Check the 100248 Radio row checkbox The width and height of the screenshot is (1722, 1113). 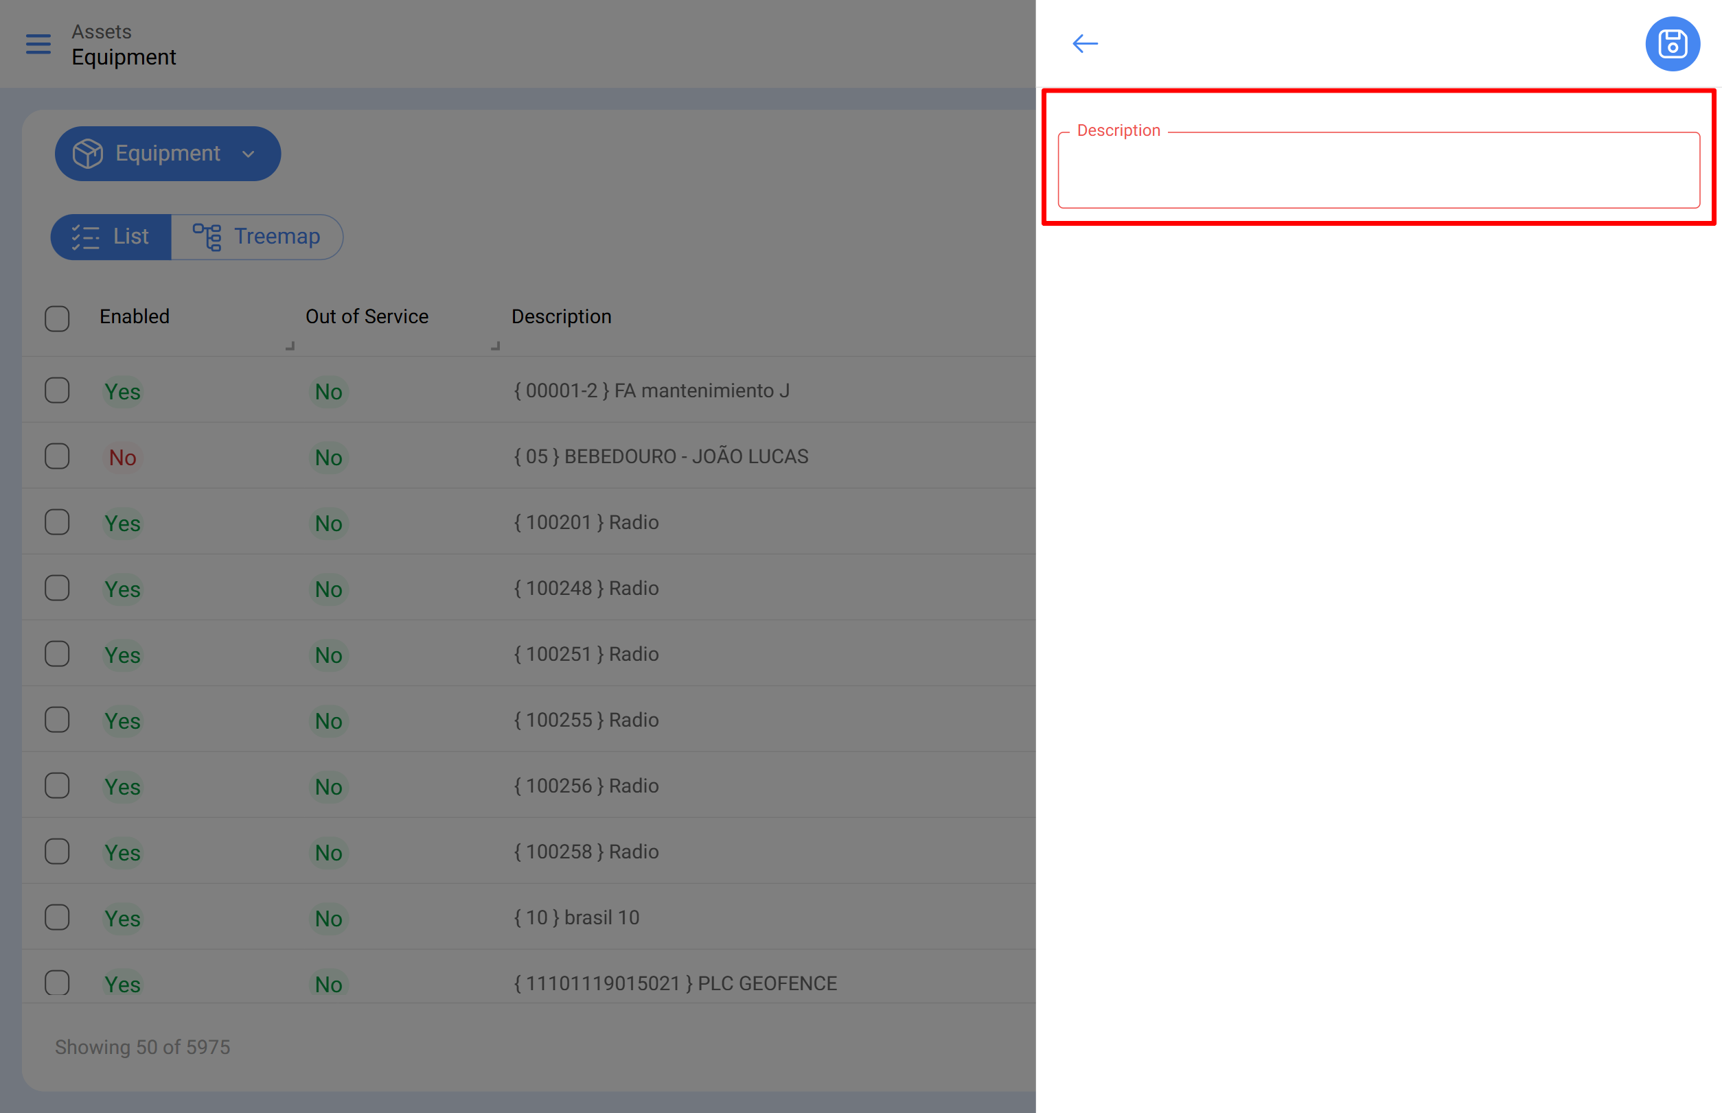tap(57, 587)
